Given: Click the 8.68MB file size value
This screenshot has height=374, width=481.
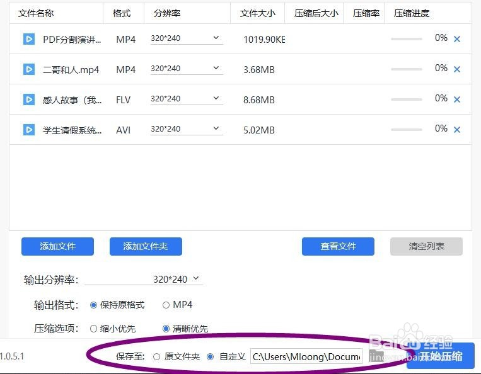Looking at the screenshot, I should pos(259,100).
